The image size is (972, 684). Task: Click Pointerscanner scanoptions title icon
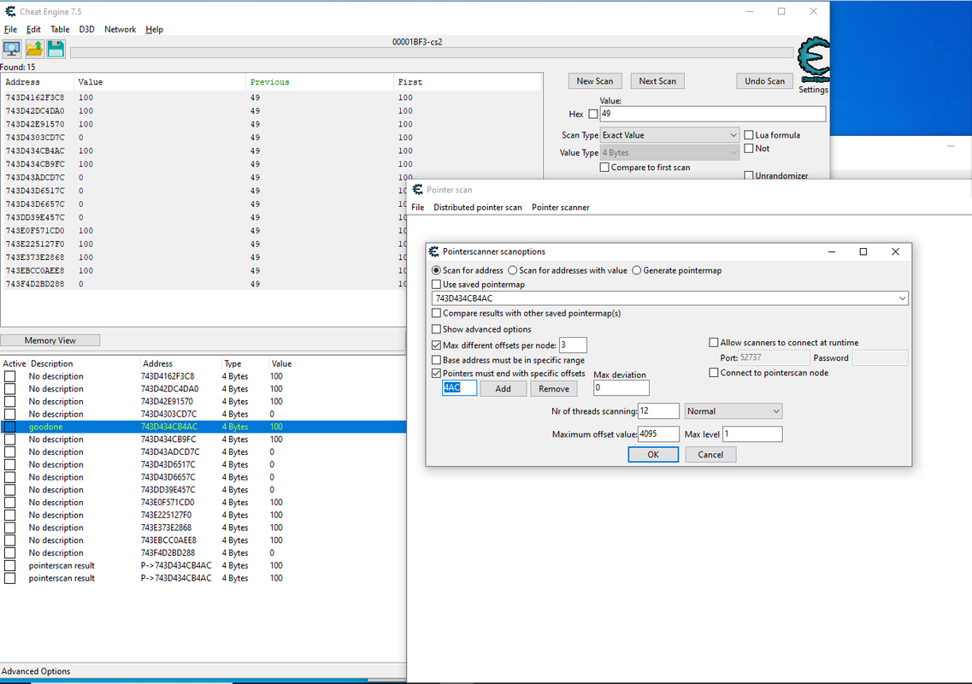434,251
